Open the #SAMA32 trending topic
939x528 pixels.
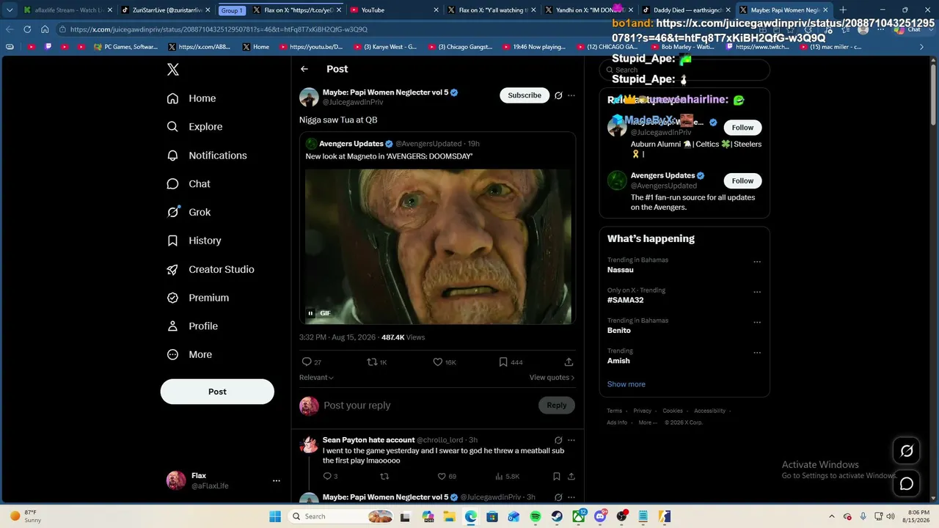point(626,300)
